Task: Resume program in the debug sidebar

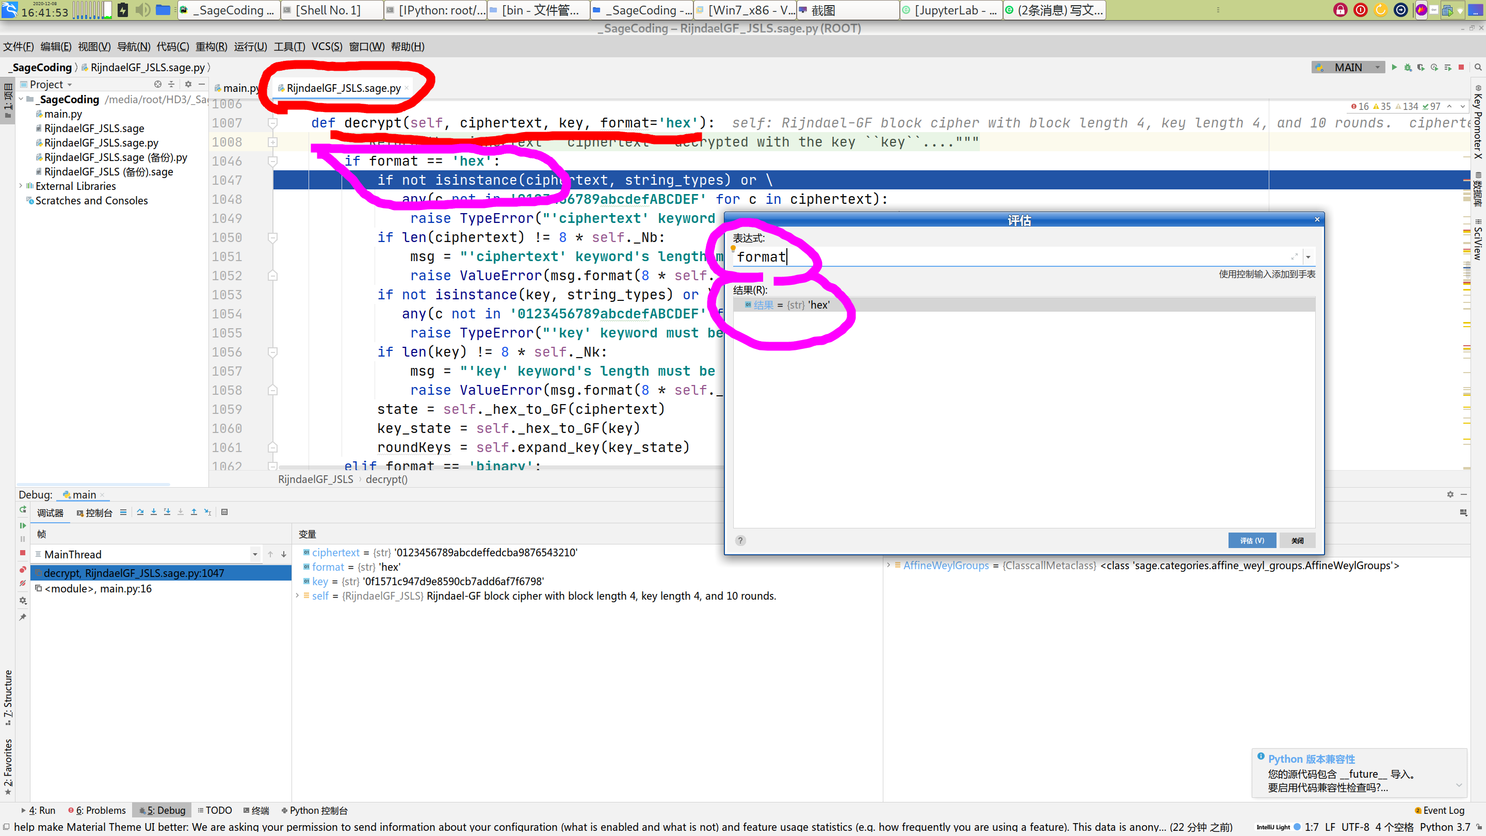Action: [x=23, y=526]
